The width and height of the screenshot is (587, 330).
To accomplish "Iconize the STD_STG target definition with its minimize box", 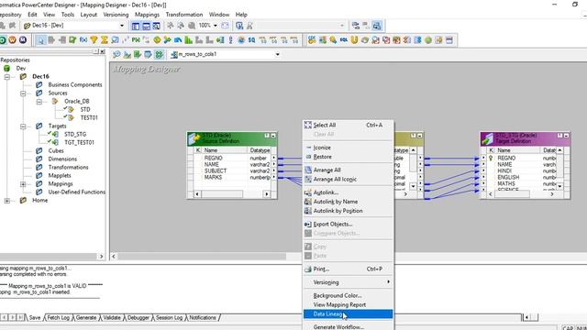I will 566,136.
